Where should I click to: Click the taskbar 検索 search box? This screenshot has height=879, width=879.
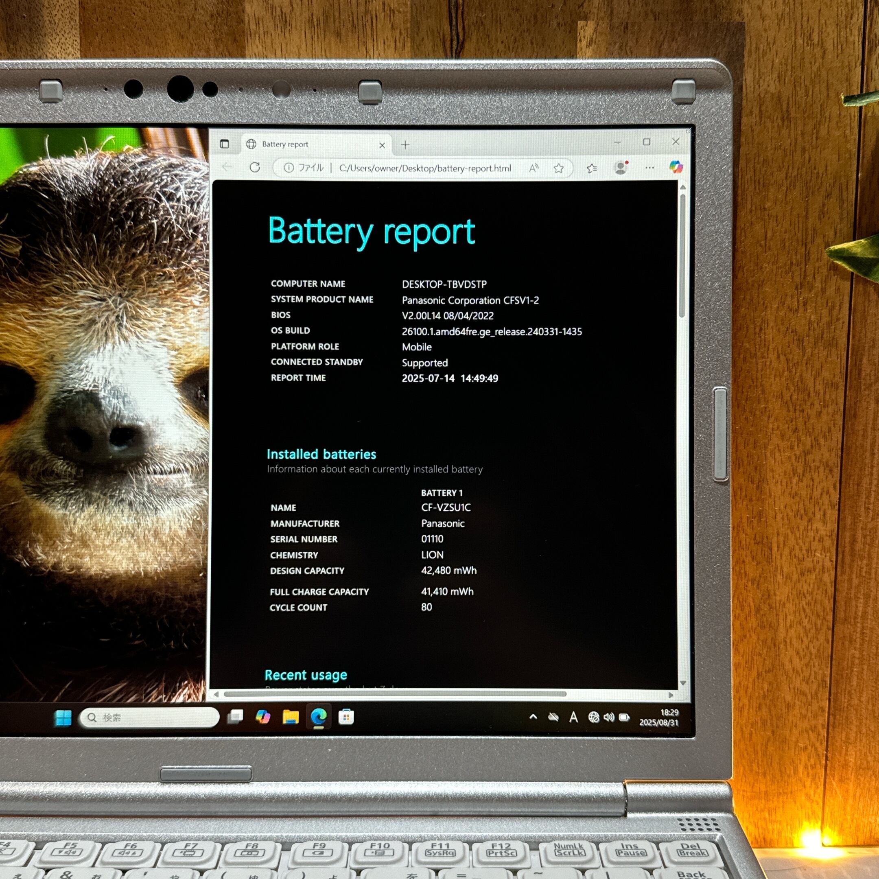[150, 717]
